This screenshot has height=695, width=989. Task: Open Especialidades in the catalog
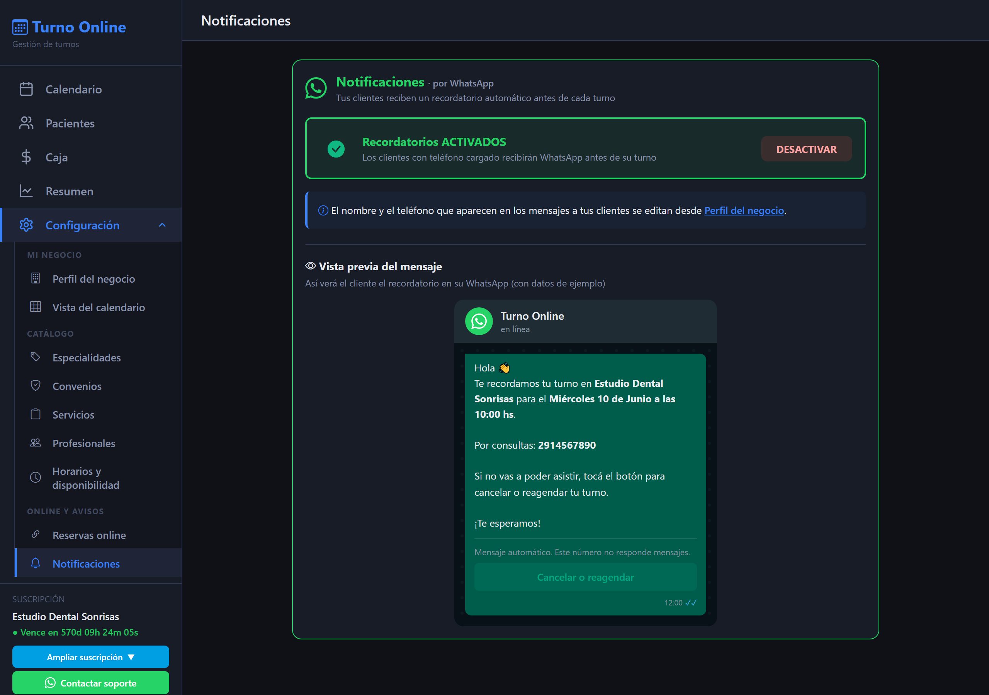pyautogui.click(x=98, y=358)
